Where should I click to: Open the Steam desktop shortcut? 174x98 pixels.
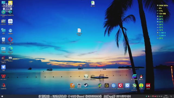pos(86,86)
